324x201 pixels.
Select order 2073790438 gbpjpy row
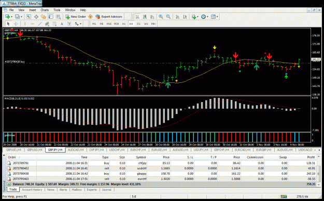coord(162,174)
